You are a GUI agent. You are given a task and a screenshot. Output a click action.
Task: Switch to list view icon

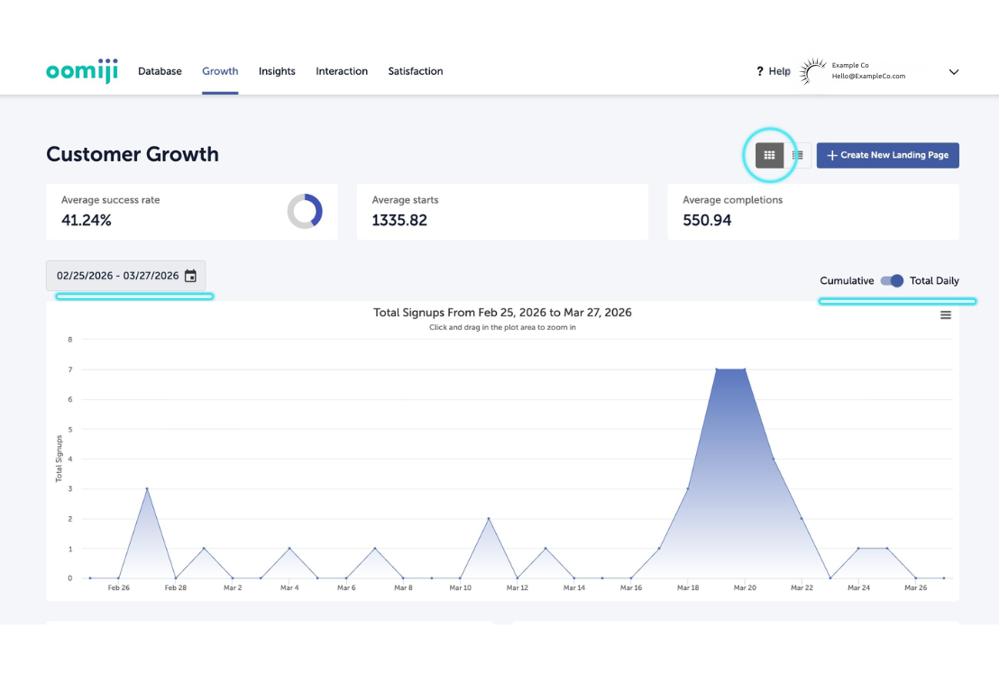798,155
